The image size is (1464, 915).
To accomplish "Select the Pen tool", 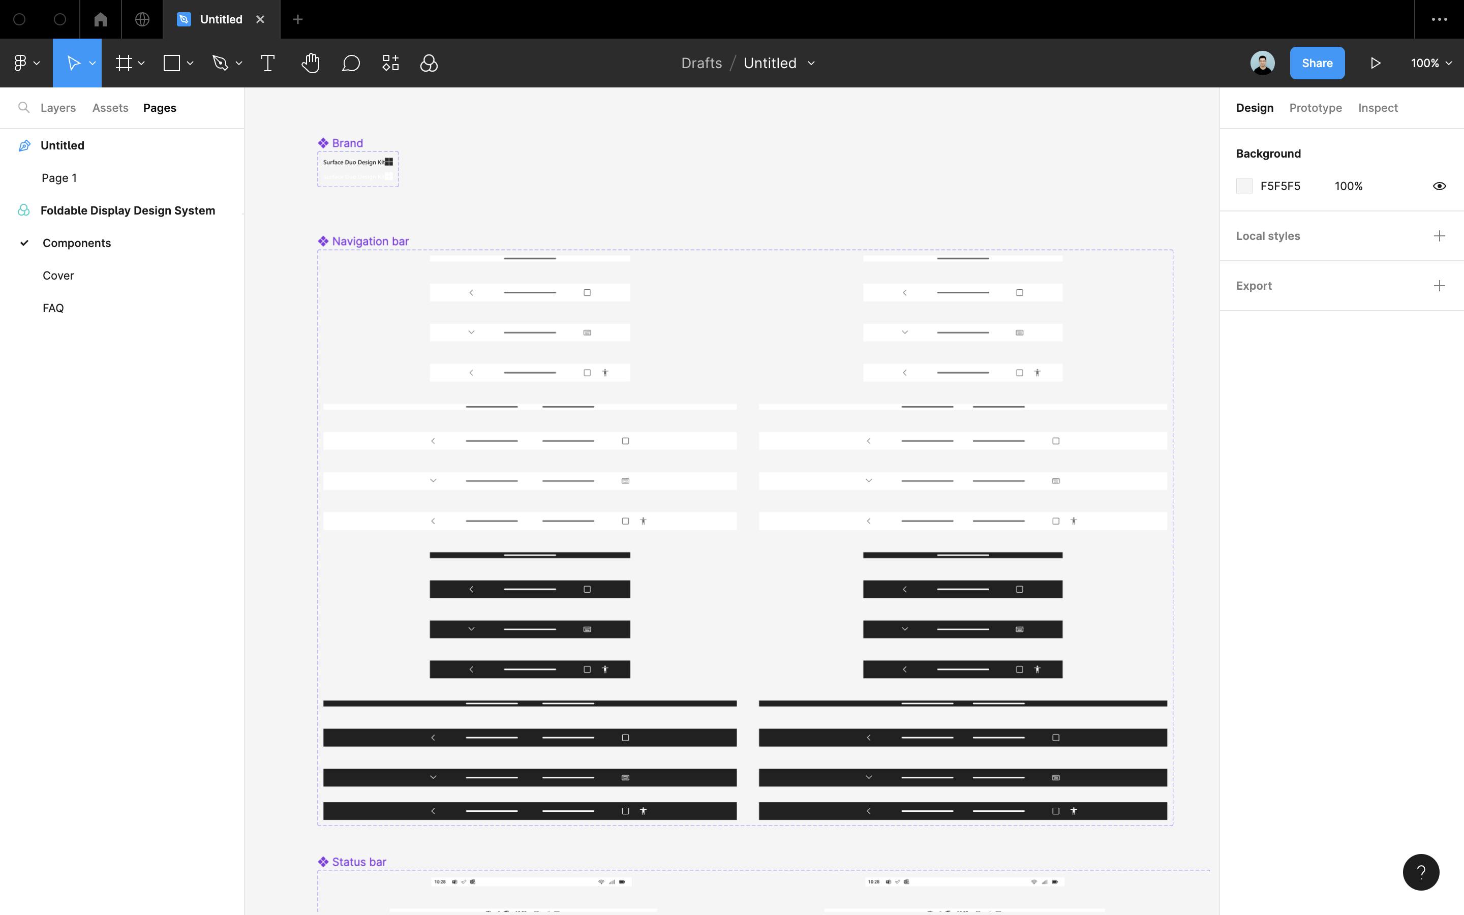I will coord(220,63).
